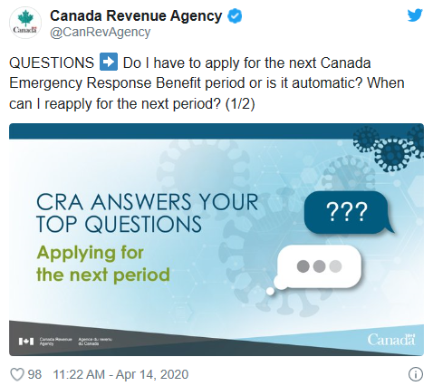Click 'Applying for the next period' text
433x386 pixels.
click(x=102, y=264)
